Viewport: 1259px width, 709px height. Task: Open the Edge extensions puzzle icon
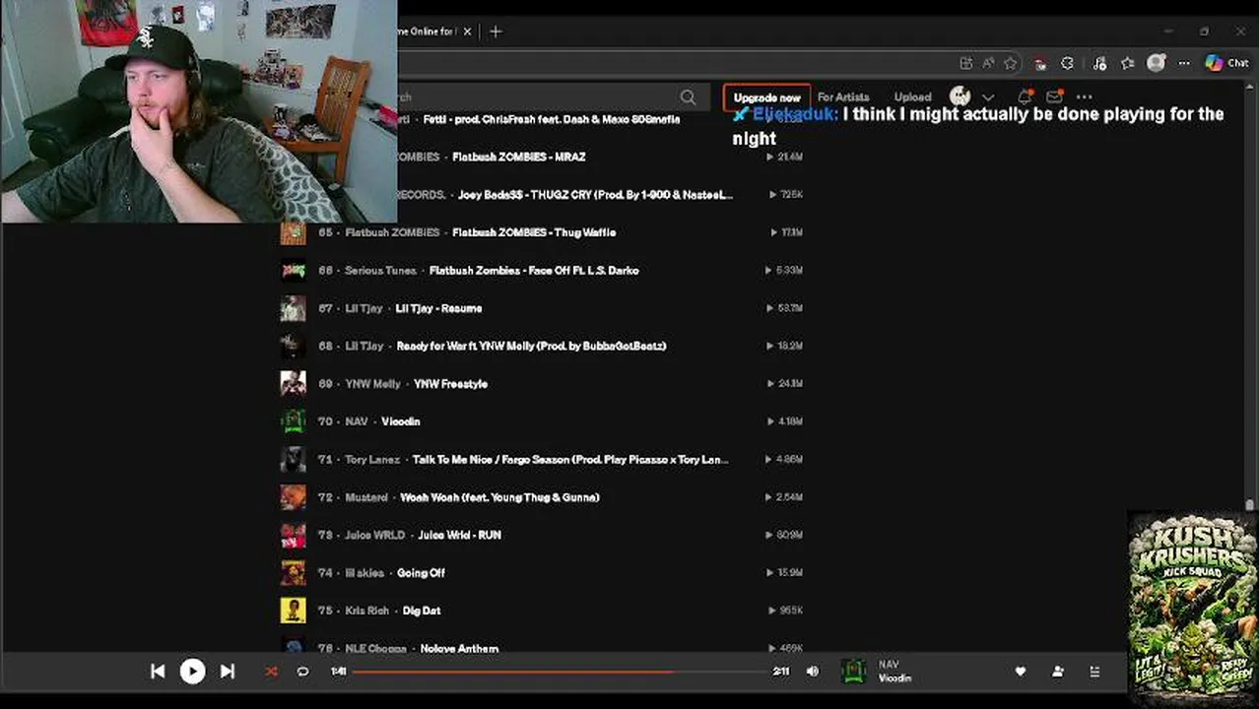[x=1067, y=63]
